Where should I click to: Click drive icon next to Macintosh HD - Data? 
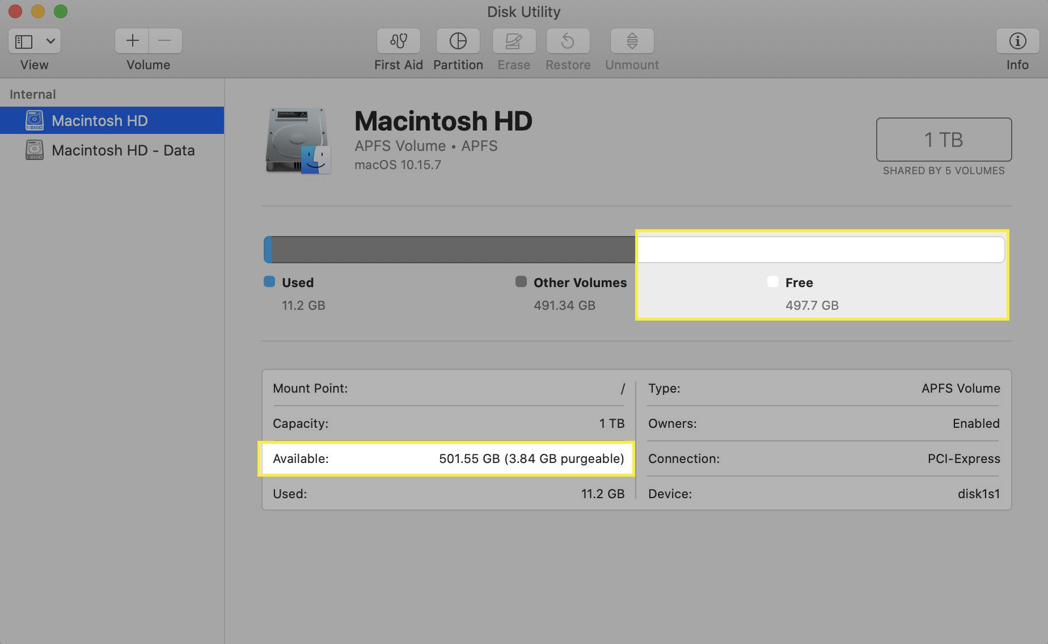point(35,150)
